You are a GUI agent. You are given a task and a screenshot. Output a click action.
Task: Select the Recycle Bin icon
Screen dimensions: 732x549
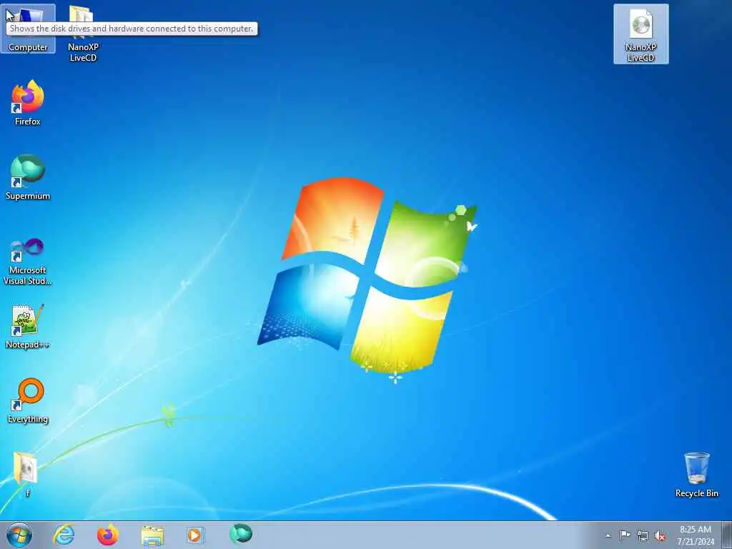[696, 475]
